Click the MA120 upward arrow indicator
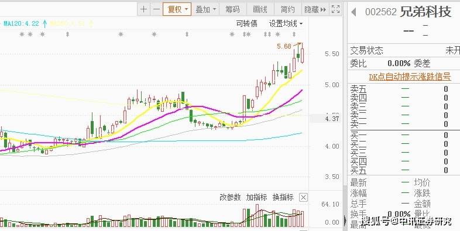Screen dimensions: 460x231 tap(44, 23)
